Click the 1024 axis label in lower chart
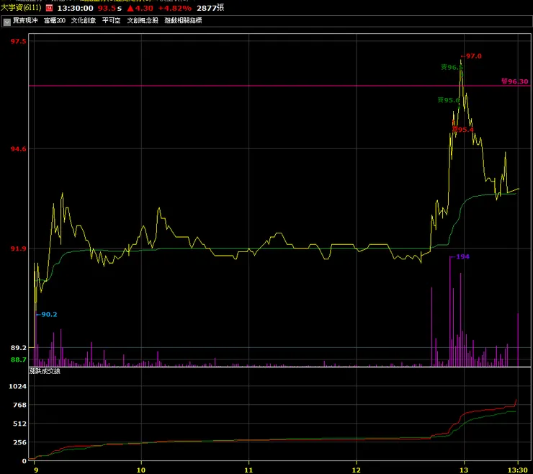This screenshot has width=533, height=474. (x=18, y=386)
